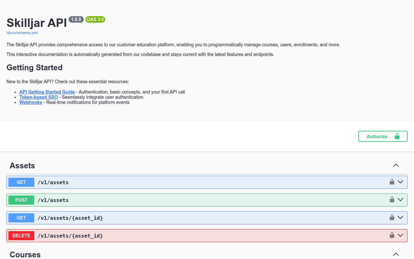Click the GET method badge for /v1/assets
414x259 pixels.
click(x=21, y=182)
